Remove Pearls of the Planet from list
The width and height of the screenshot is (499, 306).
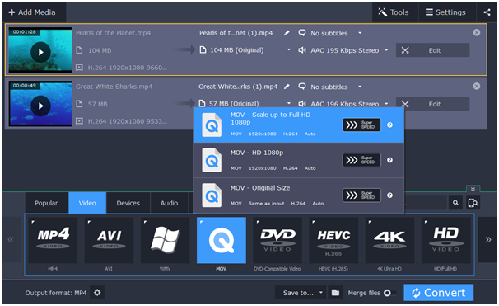click(477, 32)
